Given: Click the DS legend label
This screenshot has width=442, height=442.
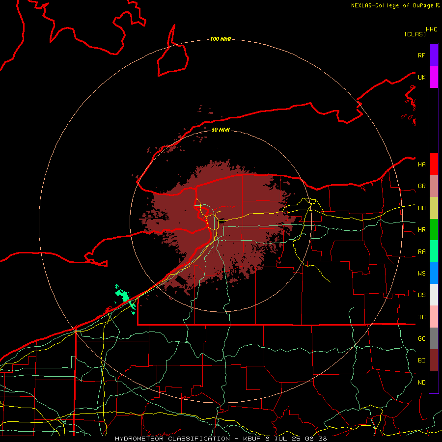Looking at the screenshot, I should click(x=421, y=295).
